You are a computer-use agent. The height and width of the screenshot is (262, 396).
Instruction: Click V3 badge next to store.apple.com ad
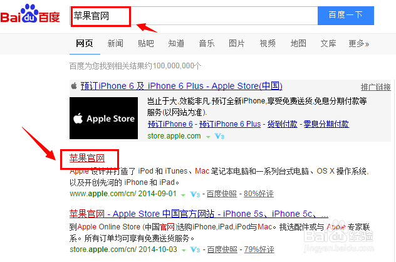tap(219, 137)
